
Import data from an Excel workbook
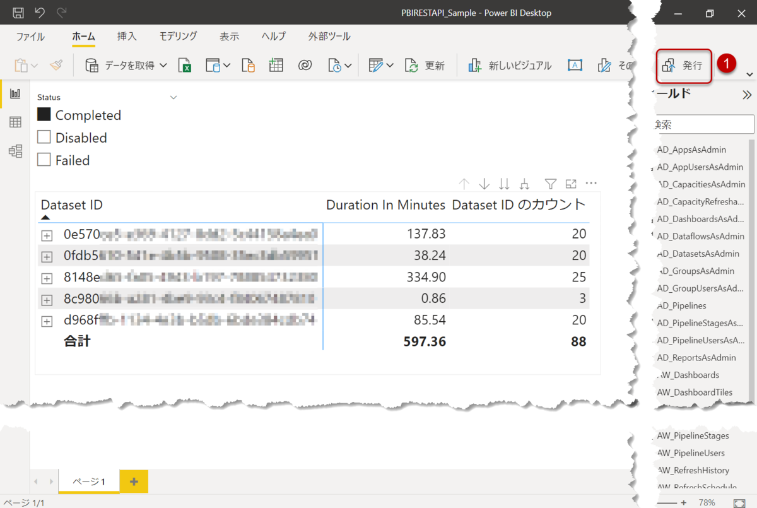pyautogui.click(x=185, y=66)
